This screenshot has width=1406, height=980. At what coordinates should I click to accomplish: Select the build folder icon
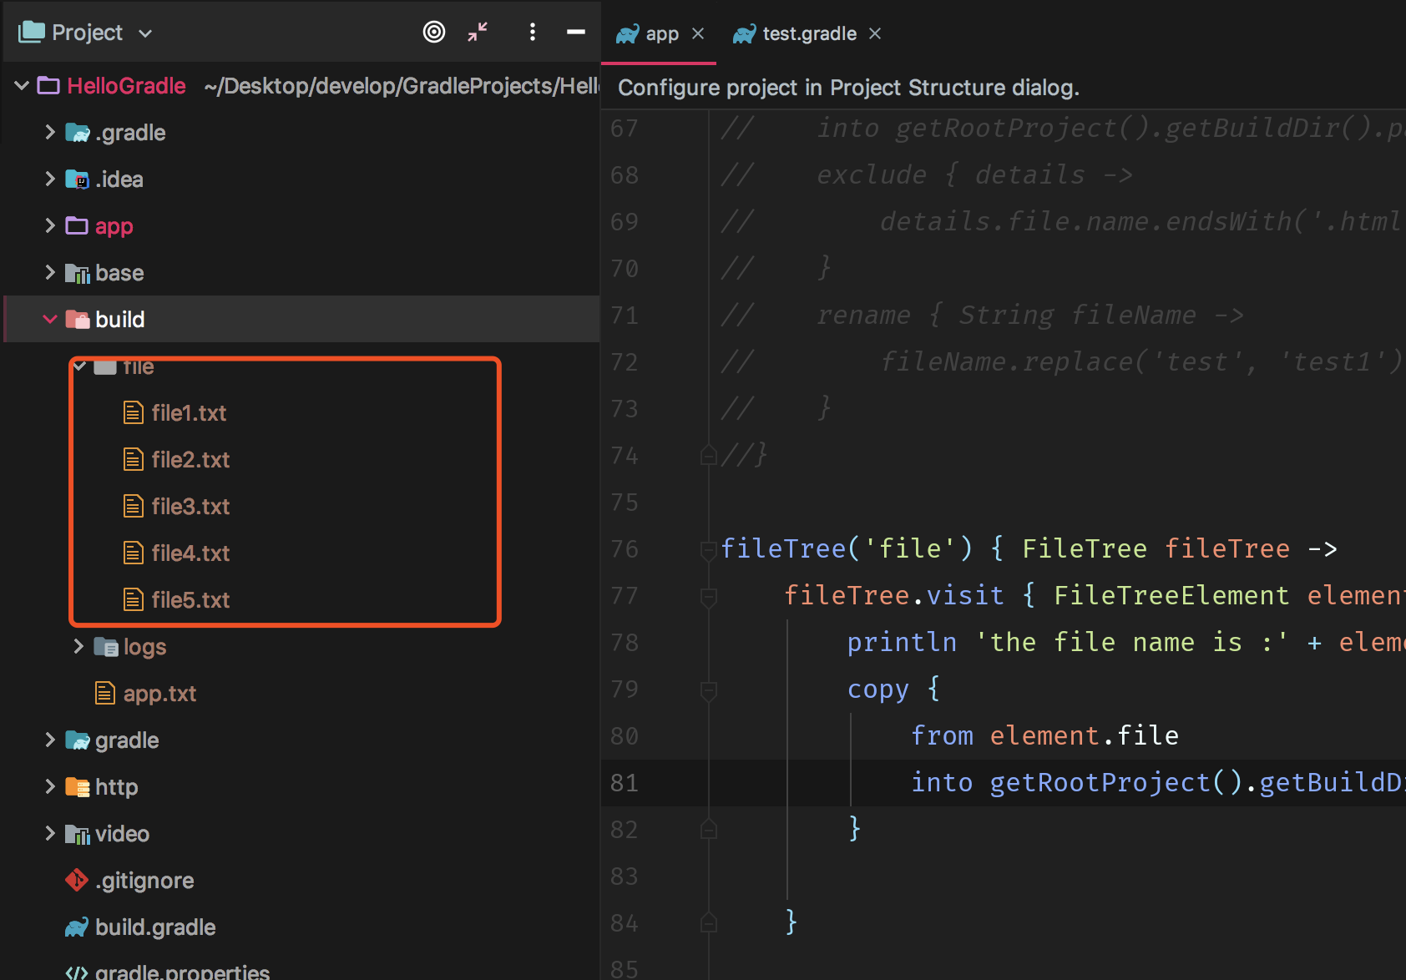click(x=78, y=319)
